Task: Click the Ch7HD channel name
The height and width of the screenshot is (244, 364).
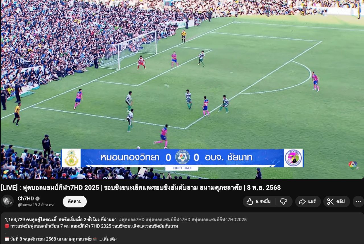Action: [x=26, y=199]
